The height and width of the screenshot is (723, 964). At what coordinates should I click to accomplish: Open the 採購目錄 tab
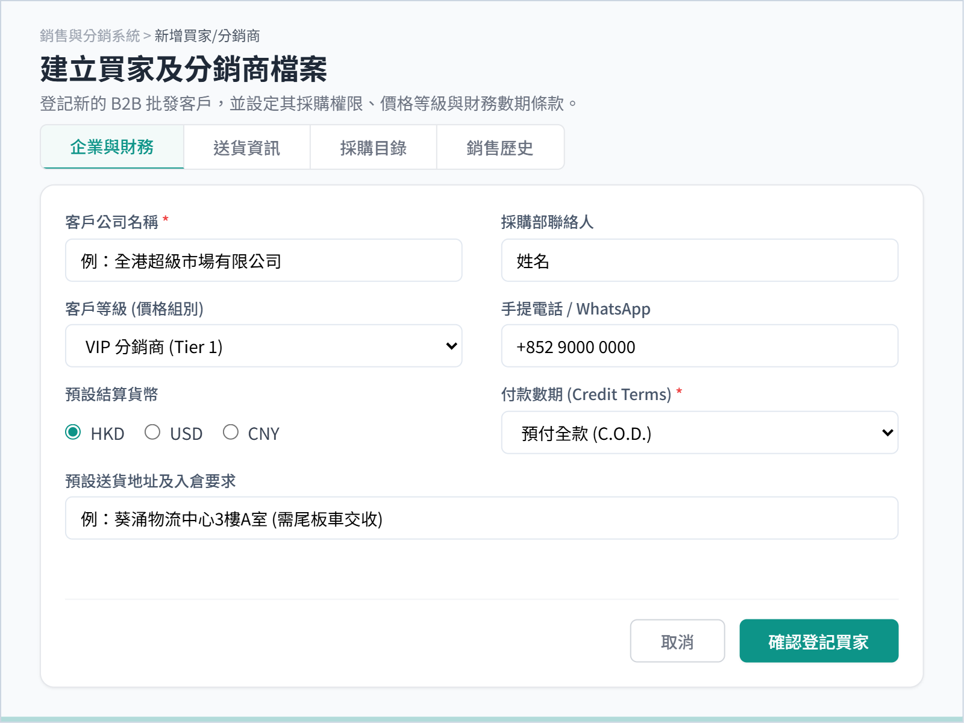(x=374, y=148)
